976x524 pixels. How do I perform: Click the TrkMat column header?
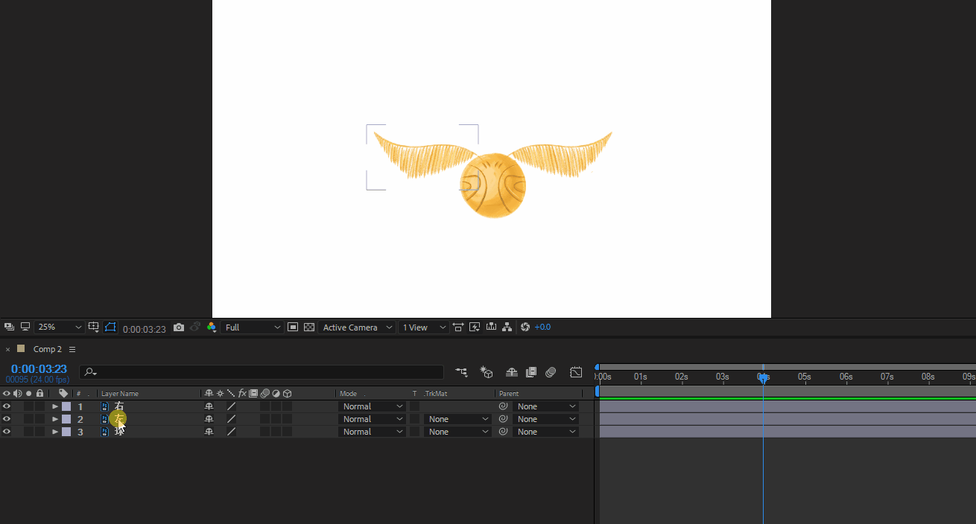click(436, 394)
